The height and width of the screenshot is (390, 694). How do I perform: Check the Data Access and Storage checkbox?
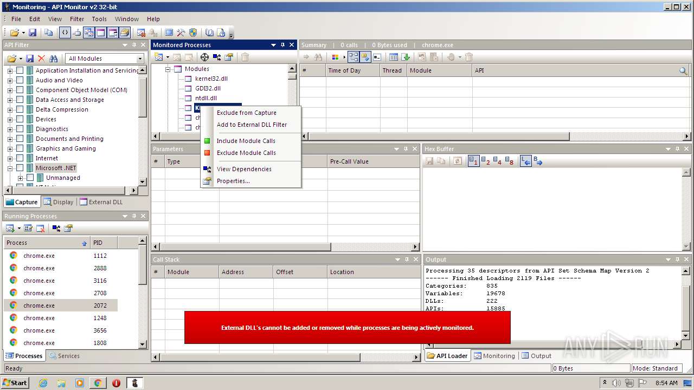pos(20,100)
